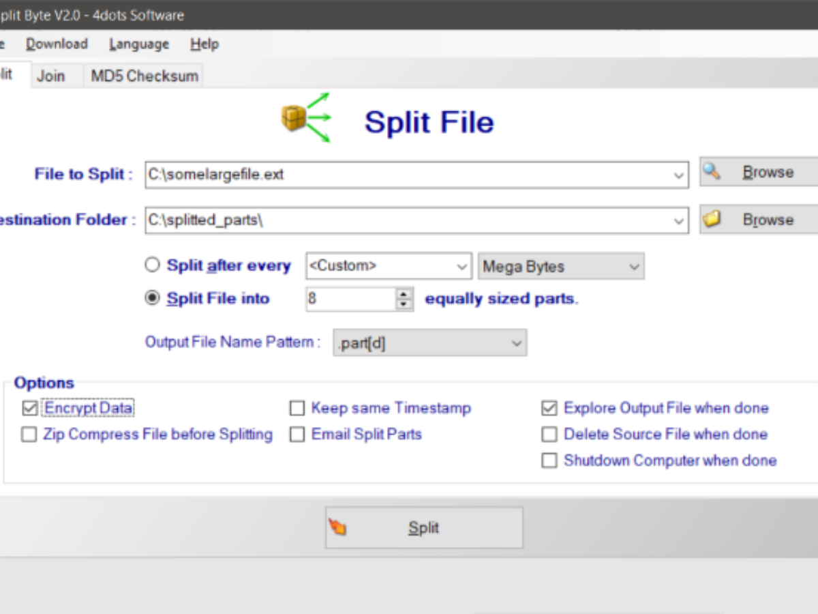This screenshot has height=614, width=818.
Task: Click the "File to Split :" label
Action: point(84,174)
